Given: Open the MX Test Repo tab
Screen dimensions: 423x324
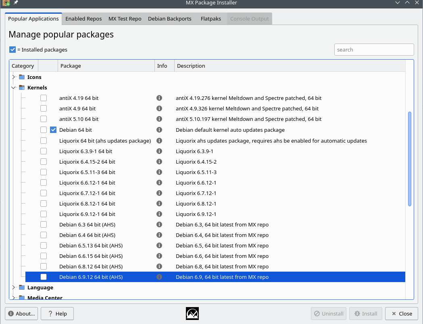Looking at the screenshot, I should point(125,19).
